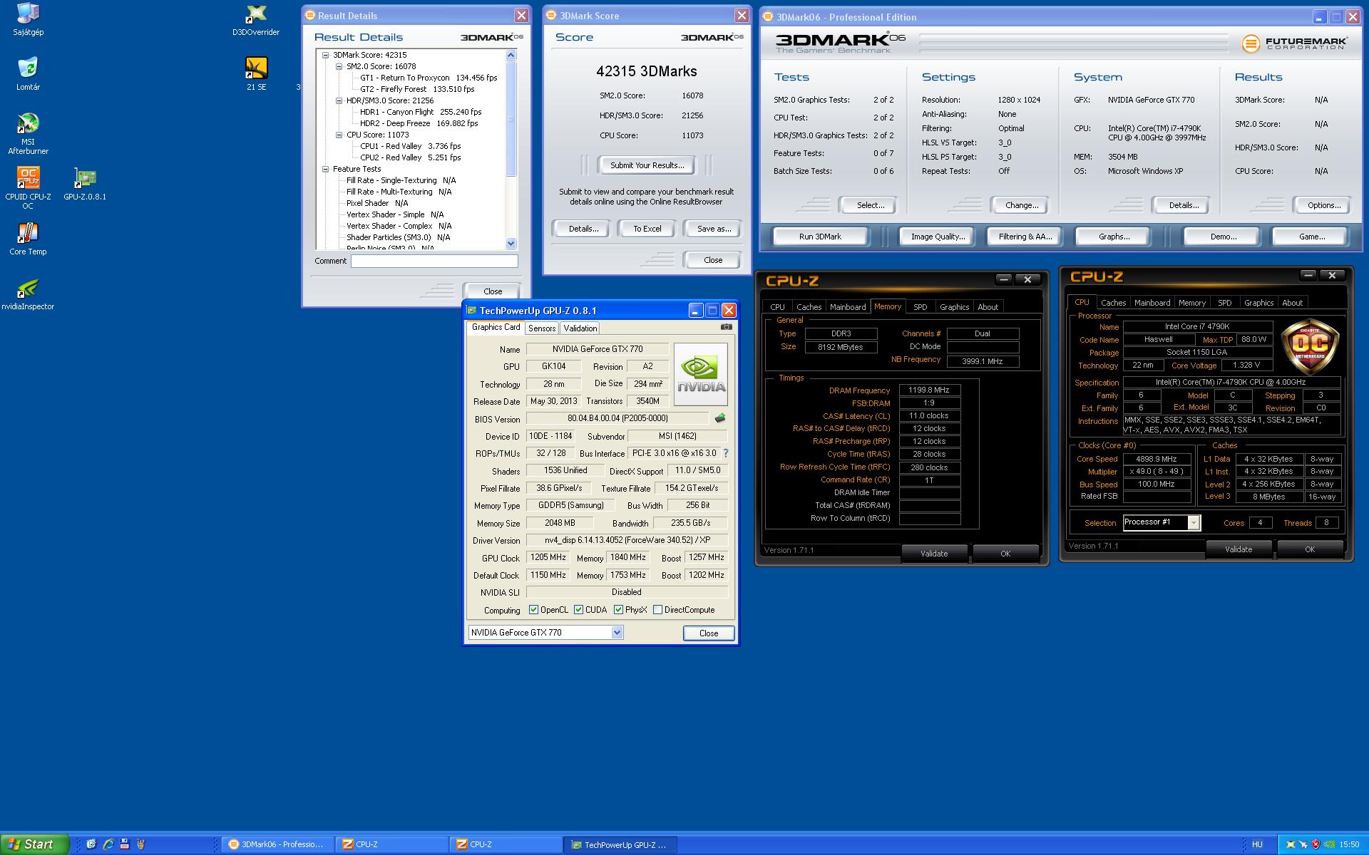Screen dimensions: 1369x855
Task: Toggle the DirectCompute checkbox in GPU-Z
Action: click(x=658, y=610)
